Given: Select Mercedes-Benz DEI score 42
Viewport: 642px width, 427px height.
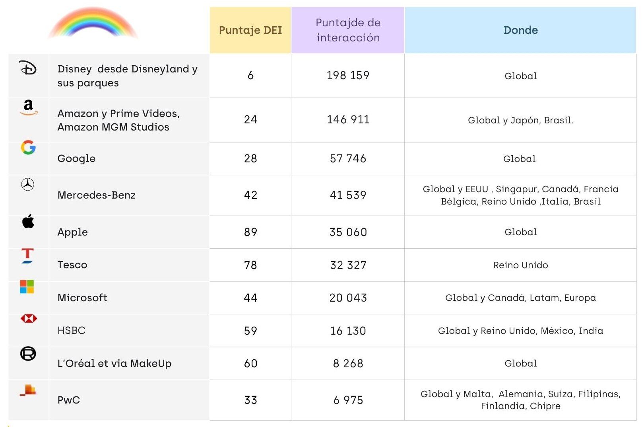Looking at the screenshot, I should (250, 195).
